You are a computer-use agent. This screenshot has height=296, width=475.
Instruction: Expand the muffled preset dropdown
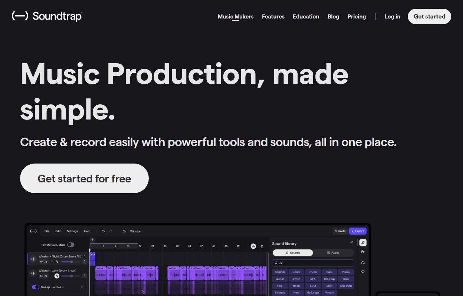click(58, 287)
